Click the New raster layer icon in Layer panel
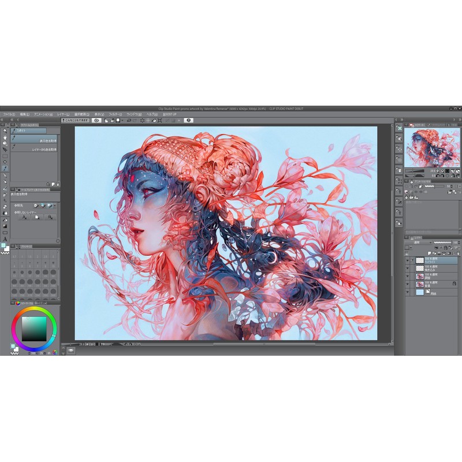Screen dimensions: 462x462 click(x=429, y=254)
